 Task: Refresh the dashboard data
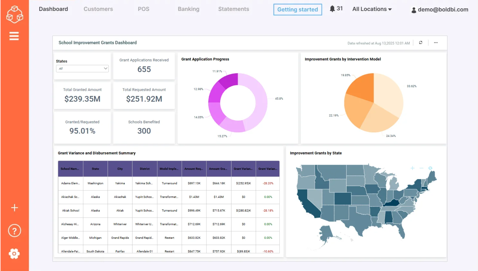pyautogui.click(x=421, y=42)
